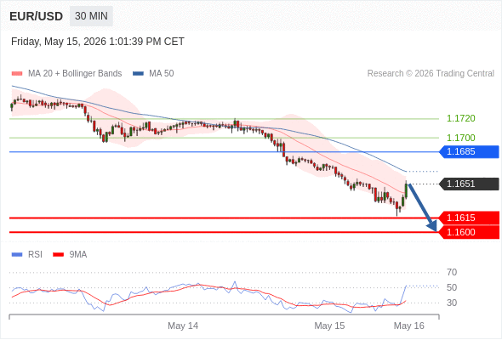
Task: Click the RSI blue legend swatch
Action: coord(17,255)
